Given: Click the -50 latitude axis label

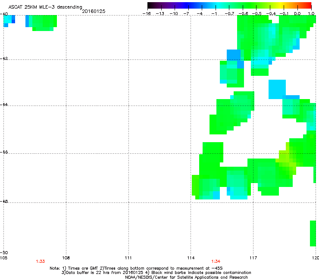Looking at the screenshot, I should [x=4, y=252].
